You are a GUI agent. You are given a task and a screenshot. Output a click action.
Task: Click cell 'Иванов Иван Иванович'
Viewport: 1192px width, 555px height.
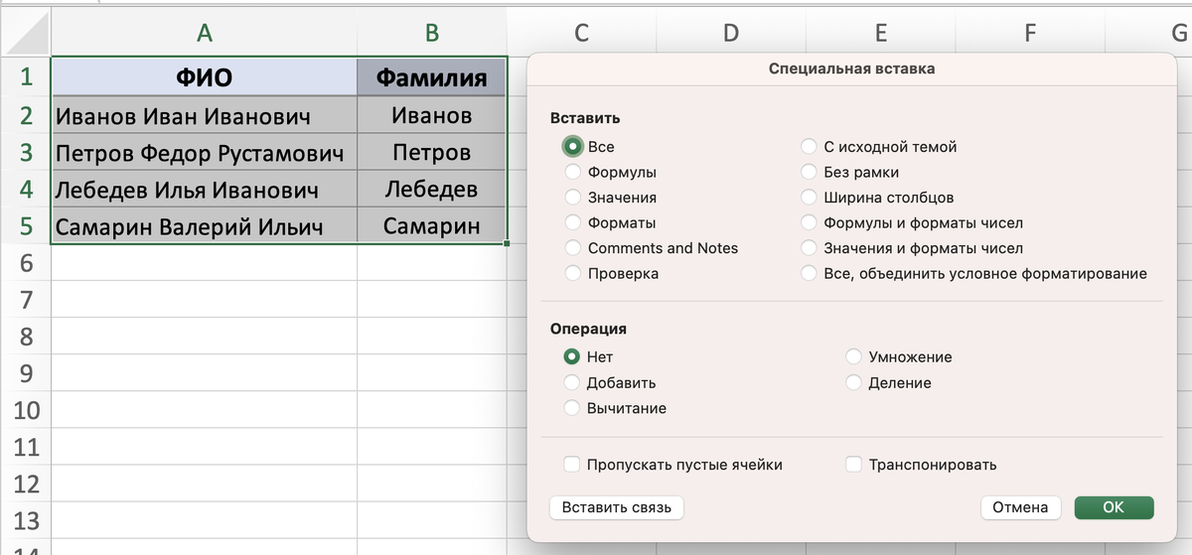pos(204,115)
